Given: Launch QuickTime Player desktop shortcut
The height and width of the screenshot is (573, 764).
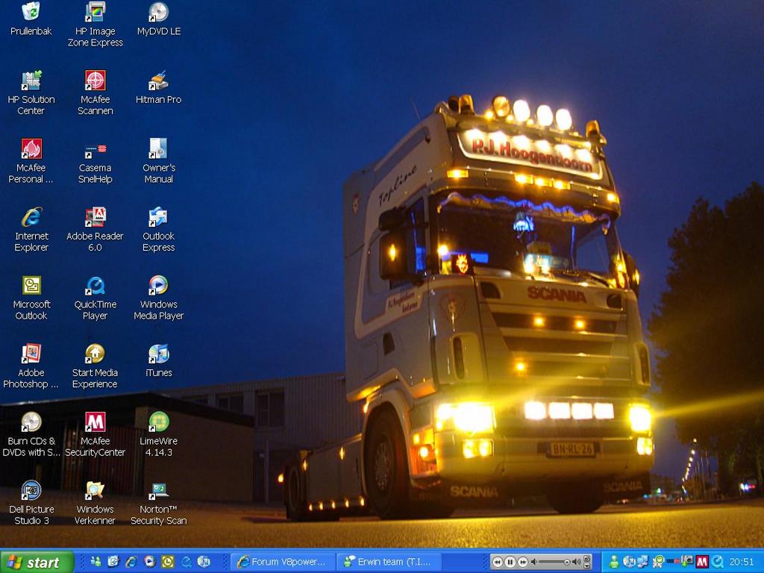Looking at the screenshot, I should (x=95, y=297).
